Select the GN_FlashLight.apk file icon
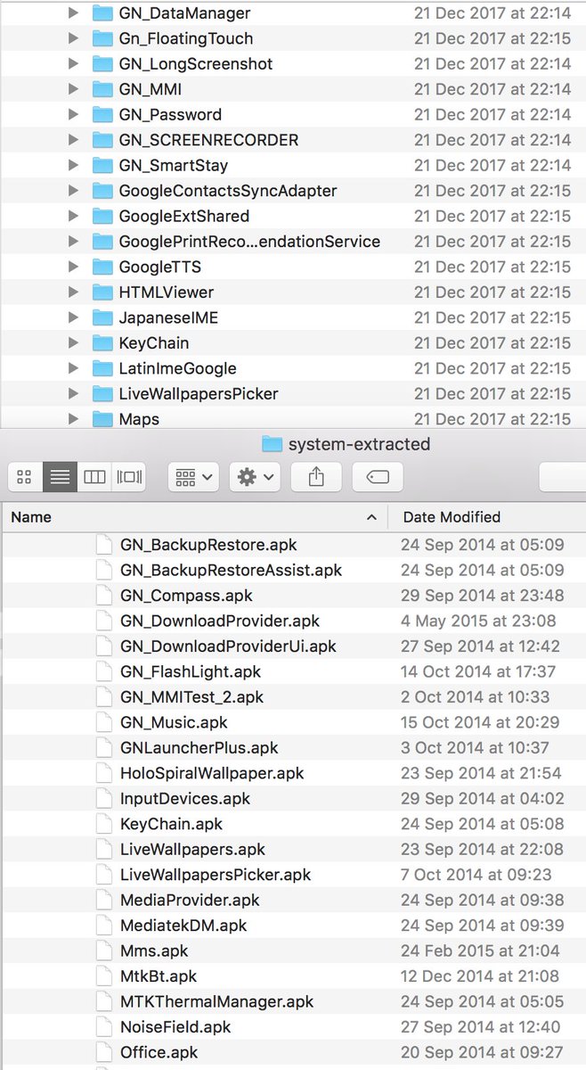The image size is (586, 1070). 104,671
